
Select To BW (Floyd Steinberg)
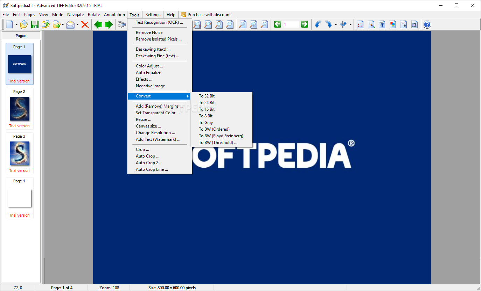pyautogui.click(x=221, y=136)
